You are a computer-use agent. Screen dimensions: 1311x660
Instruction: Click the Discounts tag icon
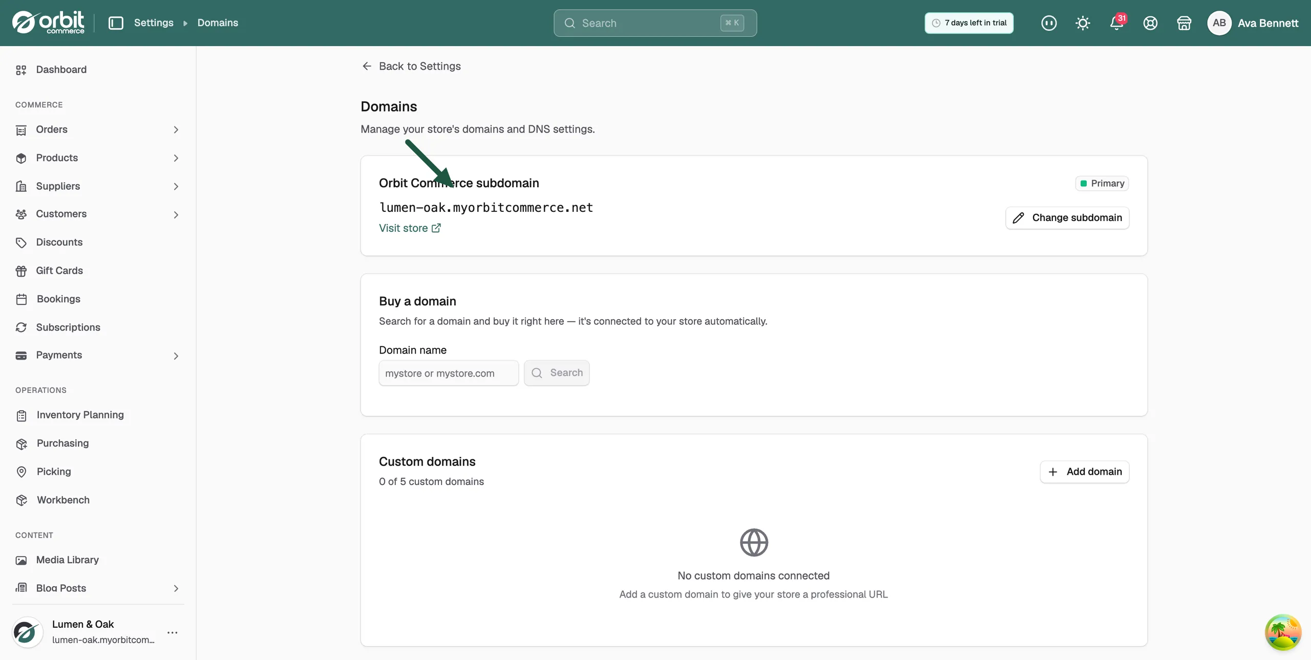21,243
